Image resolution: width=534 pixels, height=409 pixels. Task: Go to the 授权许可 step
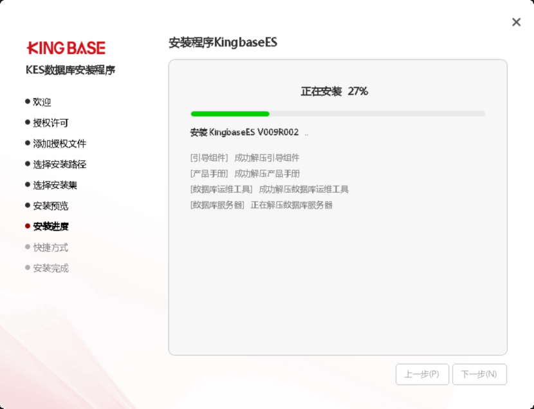tap(50, 122)
